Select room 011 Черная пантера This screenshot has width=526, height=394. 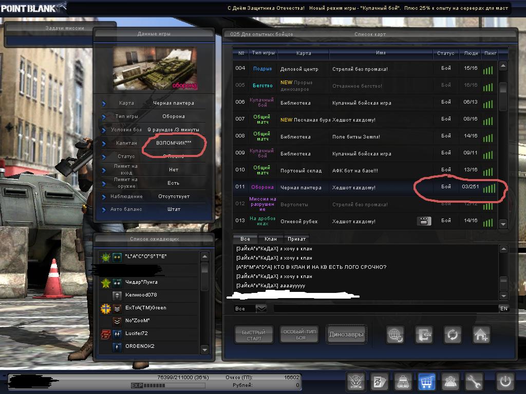[365, 187]
